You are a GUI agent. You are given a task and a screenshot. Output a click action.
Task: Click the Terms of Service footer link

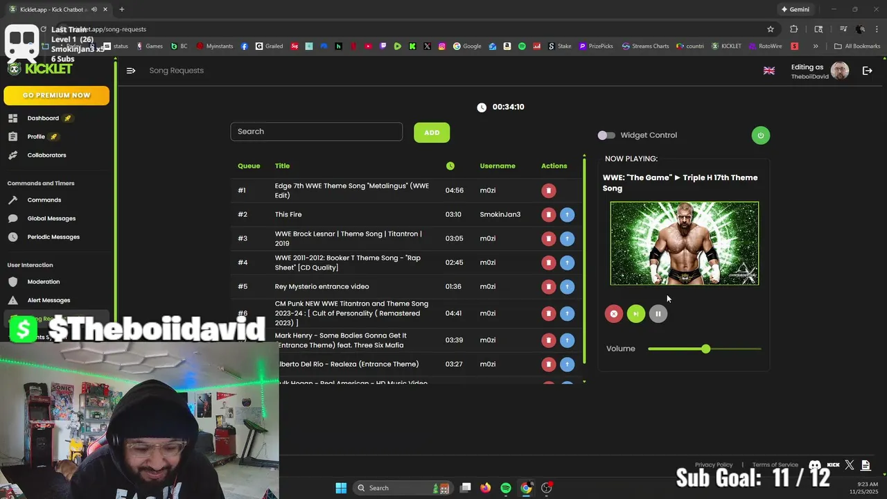click(775, 465)
